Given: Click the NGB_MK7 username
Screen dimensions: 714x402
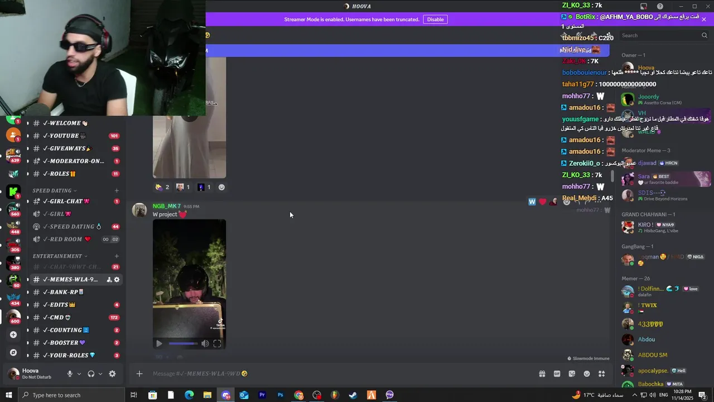Looking at the screenshot, I should click(166, 206).
